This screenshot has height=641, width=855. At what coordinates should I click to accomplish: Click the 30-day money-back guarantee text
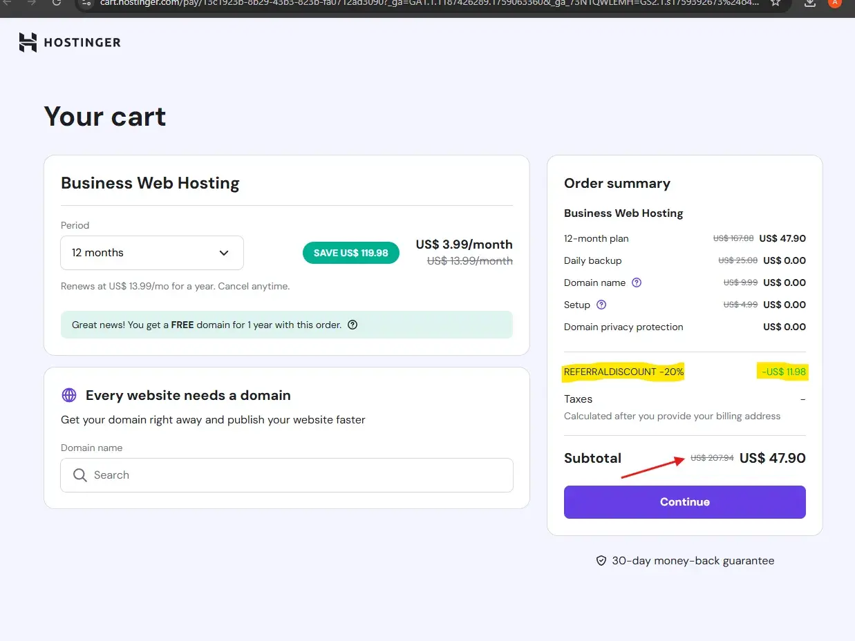coord(693,561)
